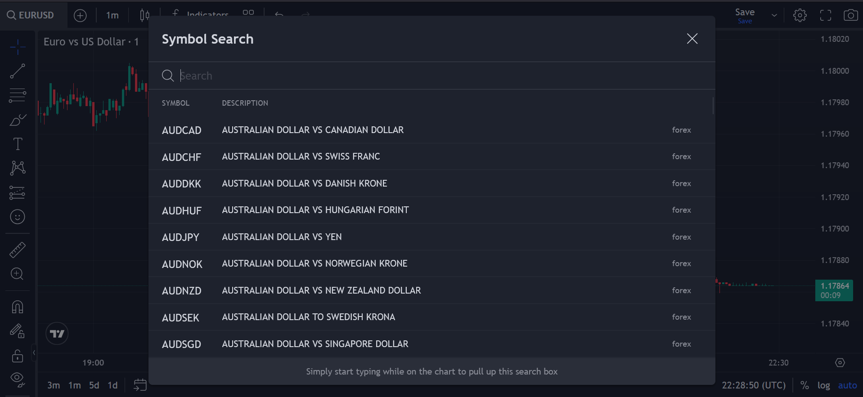Select the ruler measure tool
Viewport: 863px width, 397px height.
[x=18, y=250]
